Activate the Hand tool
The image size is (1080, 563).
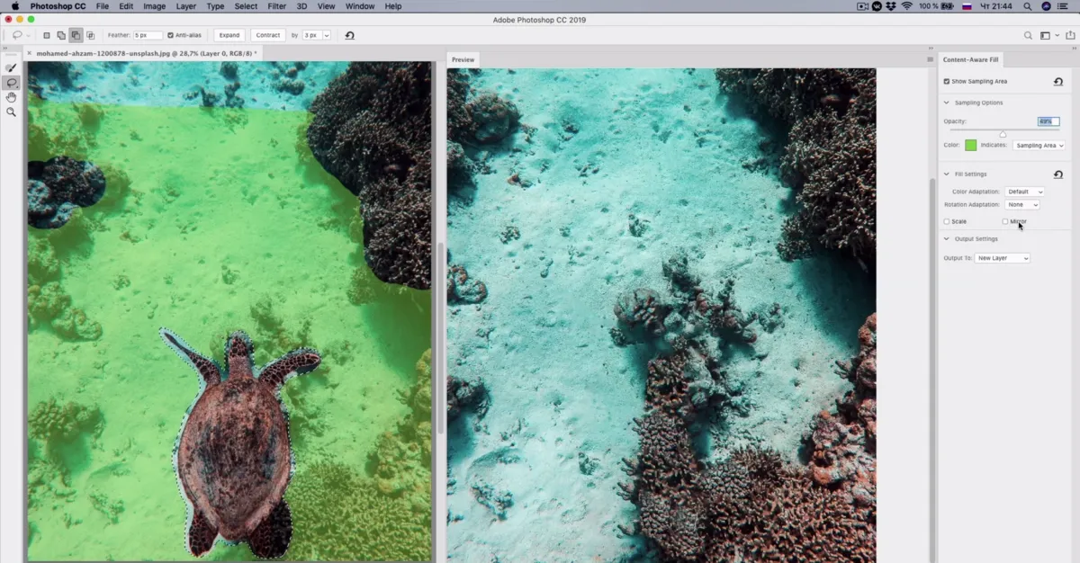[11, 99]
